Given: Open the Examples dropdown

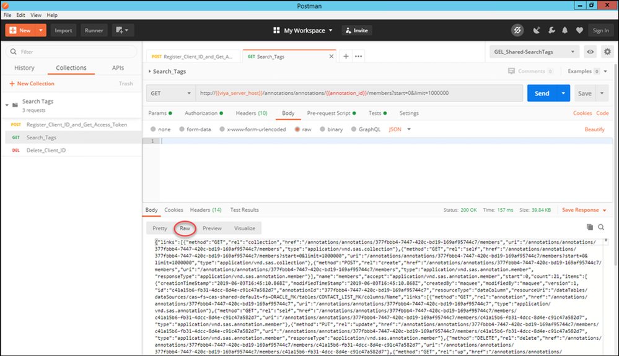Looking at the screenshot, I should click(587, 71).
